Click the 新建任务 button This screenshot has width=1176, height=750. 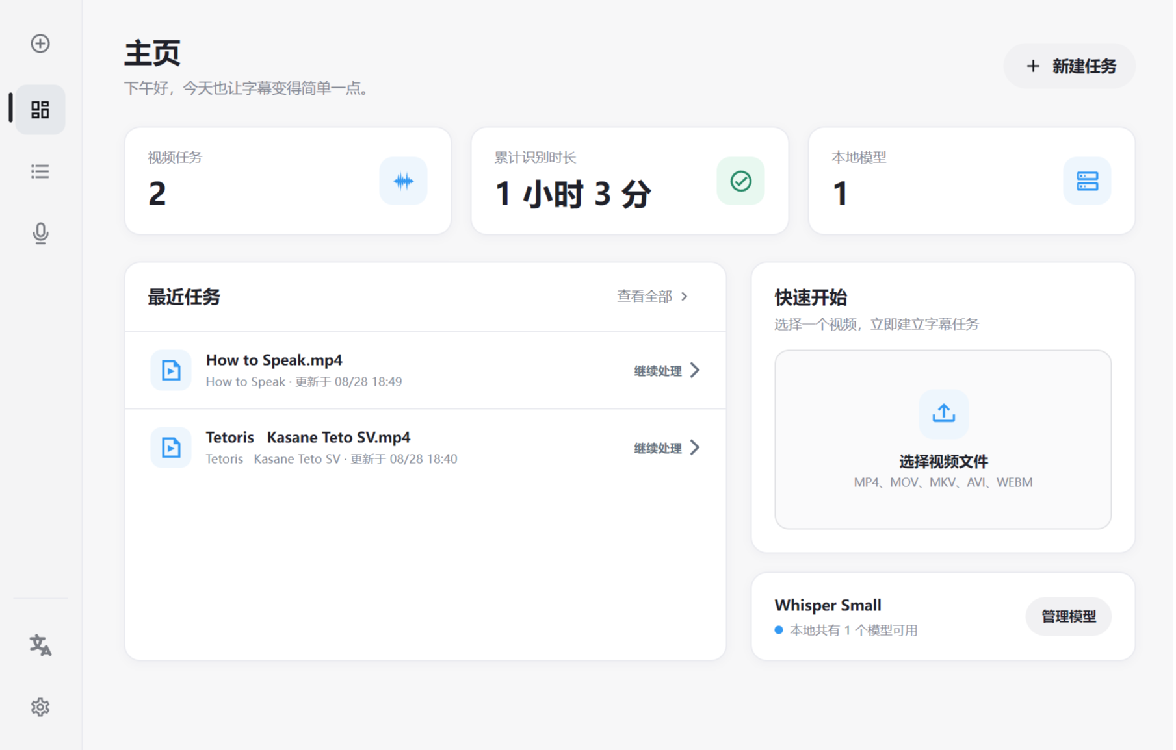click(x=1070, y=66)
